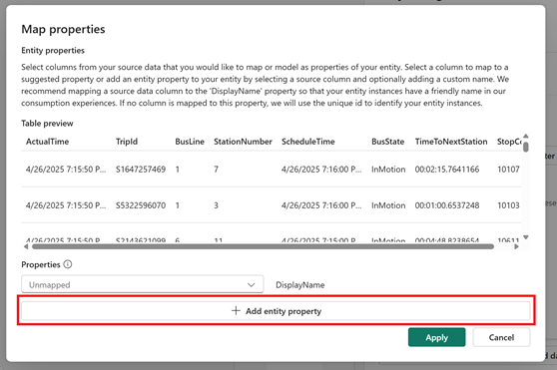Click the StationNumber cell with value 3
The height and width of the screenshot is (370, 557).
[x=216, y=205]
